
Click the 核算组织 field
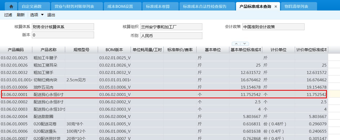pyautogui.click(x=171, y=27)
